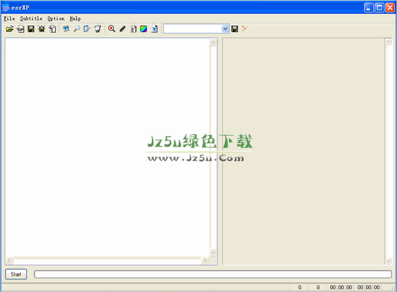
Task: Click the left panel horizontal scroll-left arrow
Action: point(10,261)
